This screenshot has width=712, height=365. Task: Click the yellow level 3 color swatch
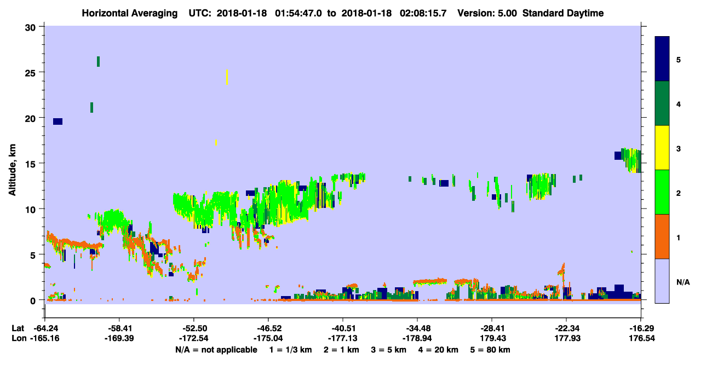[x=662, y=148]
